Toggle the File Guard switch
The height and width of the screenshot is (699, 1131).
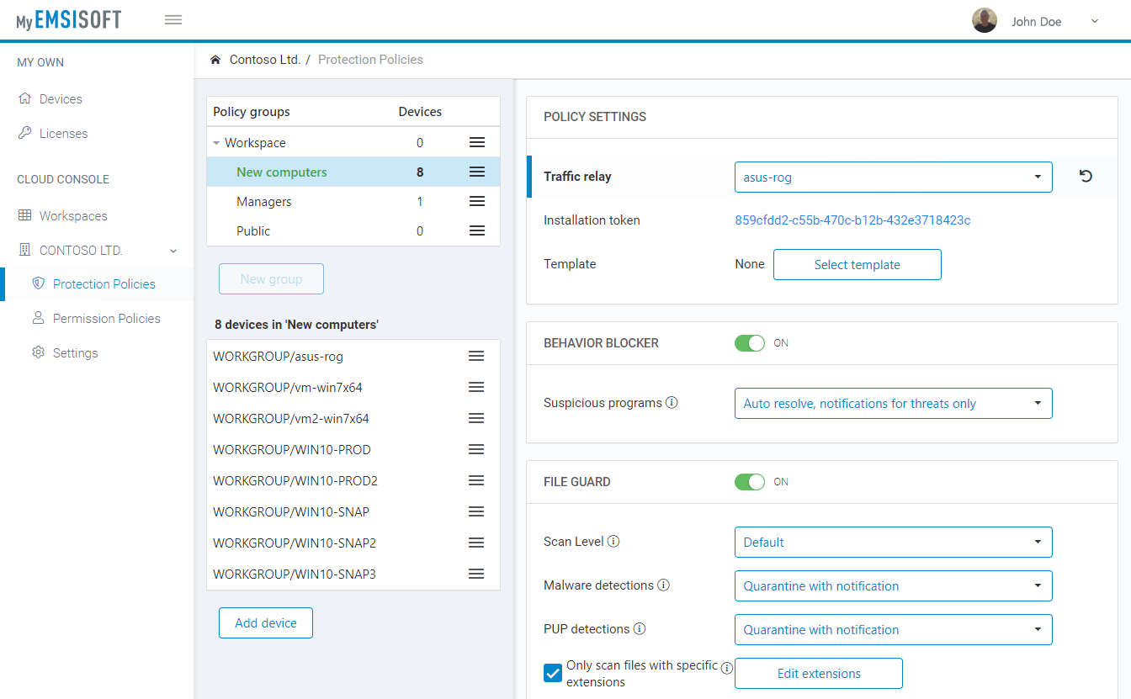pos(750,482)
